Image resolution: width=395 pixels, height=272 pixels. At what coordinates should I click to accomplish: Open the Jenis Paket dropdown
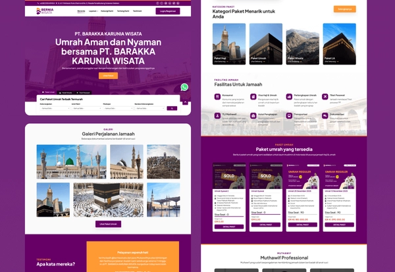(86, 109)
